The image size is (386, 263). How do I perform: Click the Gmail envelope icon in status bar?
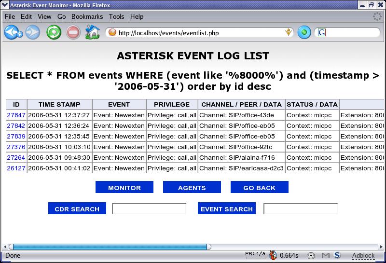326,255
